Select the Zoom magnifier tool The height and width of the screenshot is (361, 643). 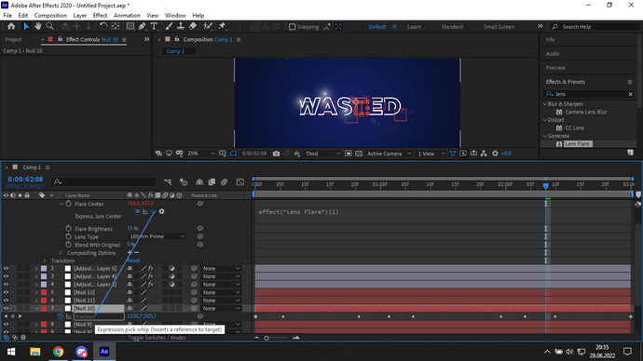[x=49, y=27]
